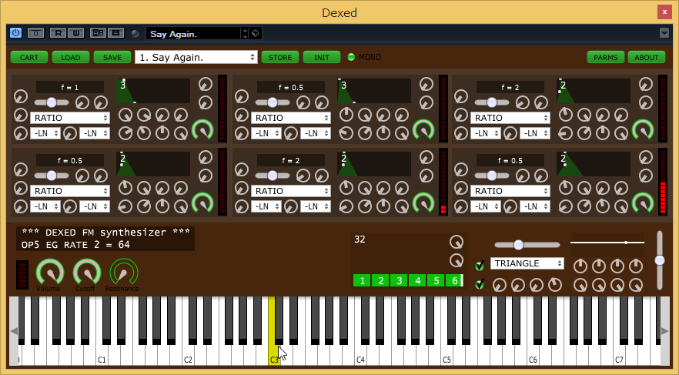Toggle the AB compare button
The image size is (679, 375).
(98, 33)
